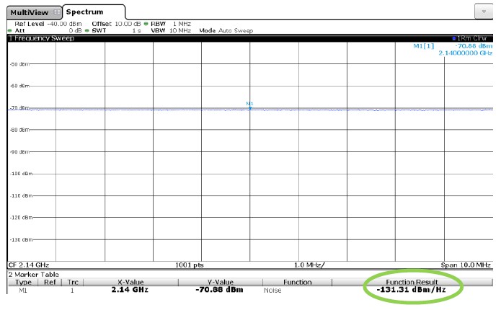The height and width of the screenshot is (310, 501).
Task: Click the Span 10.0 MHz label
Action: click(x=466, y=265)
